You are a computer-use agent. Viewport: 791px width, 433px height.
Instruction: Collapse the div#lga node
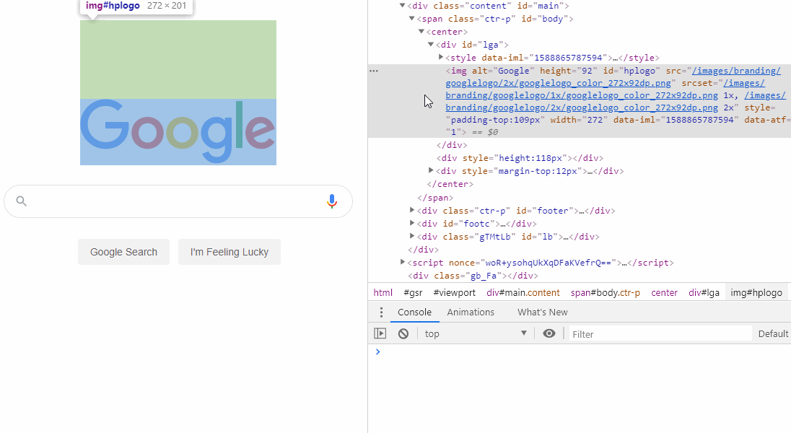click(431, 45)
